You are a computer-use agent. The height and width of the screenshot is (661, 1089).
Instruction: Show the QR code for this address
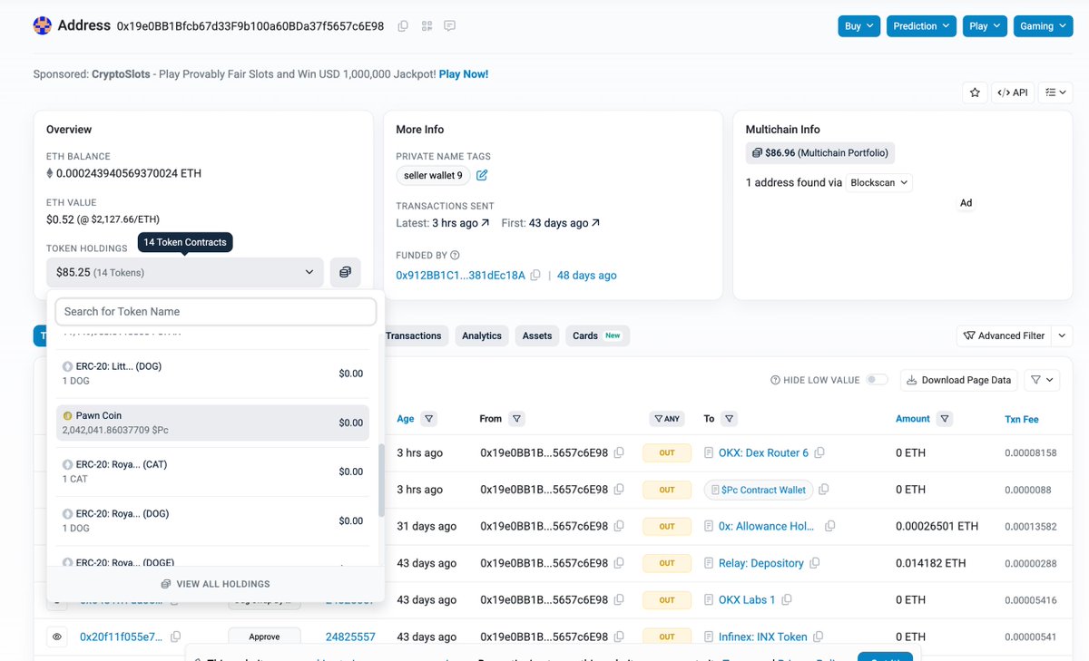[x=427, y=26]
